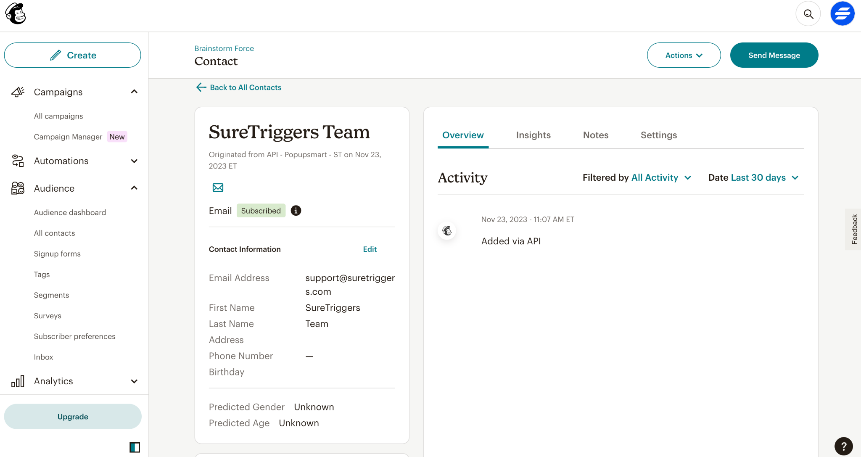The image size is (861, 457).
Task: Open the All Activity filter dropdown
Action: [x=661, y=177]
